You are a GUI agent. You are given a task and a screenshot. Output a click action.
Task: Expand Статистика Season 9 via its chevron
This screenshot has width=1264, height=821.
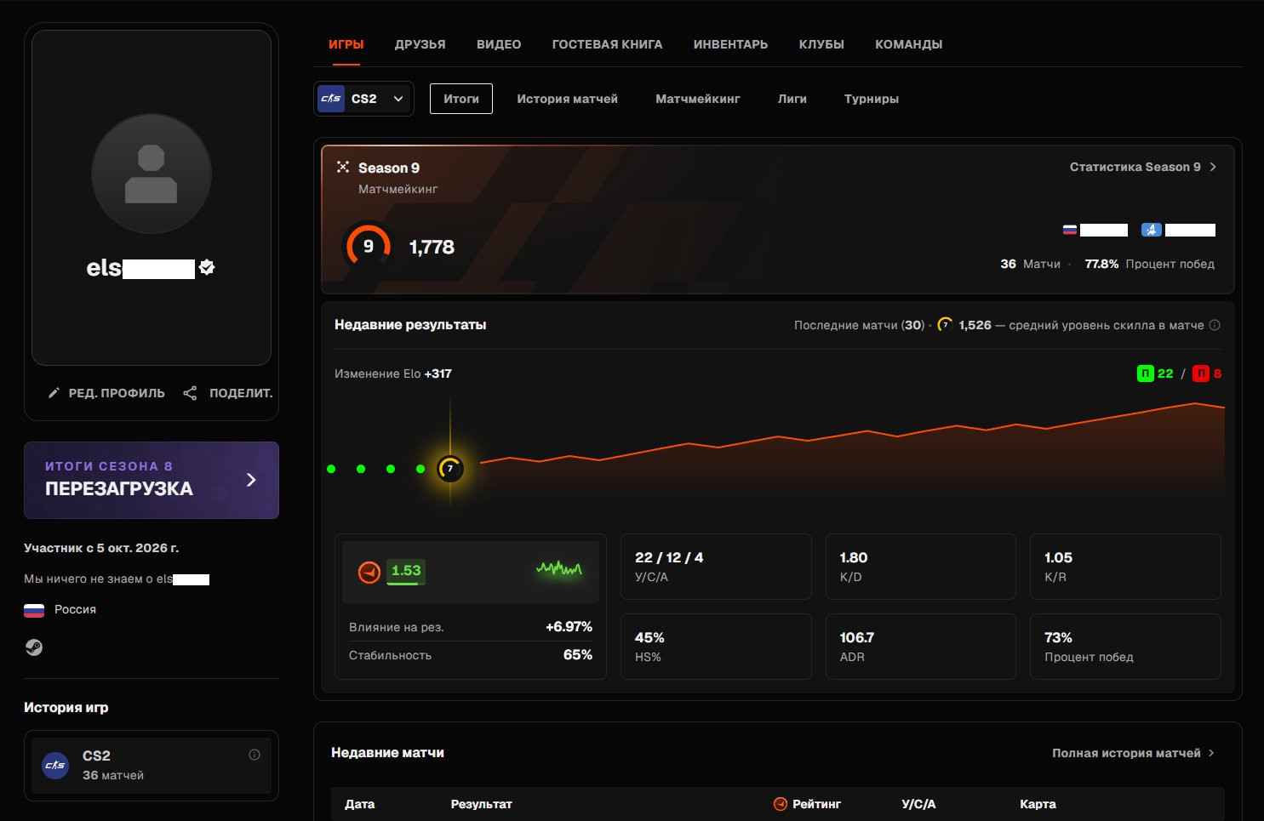(1213, 167)
